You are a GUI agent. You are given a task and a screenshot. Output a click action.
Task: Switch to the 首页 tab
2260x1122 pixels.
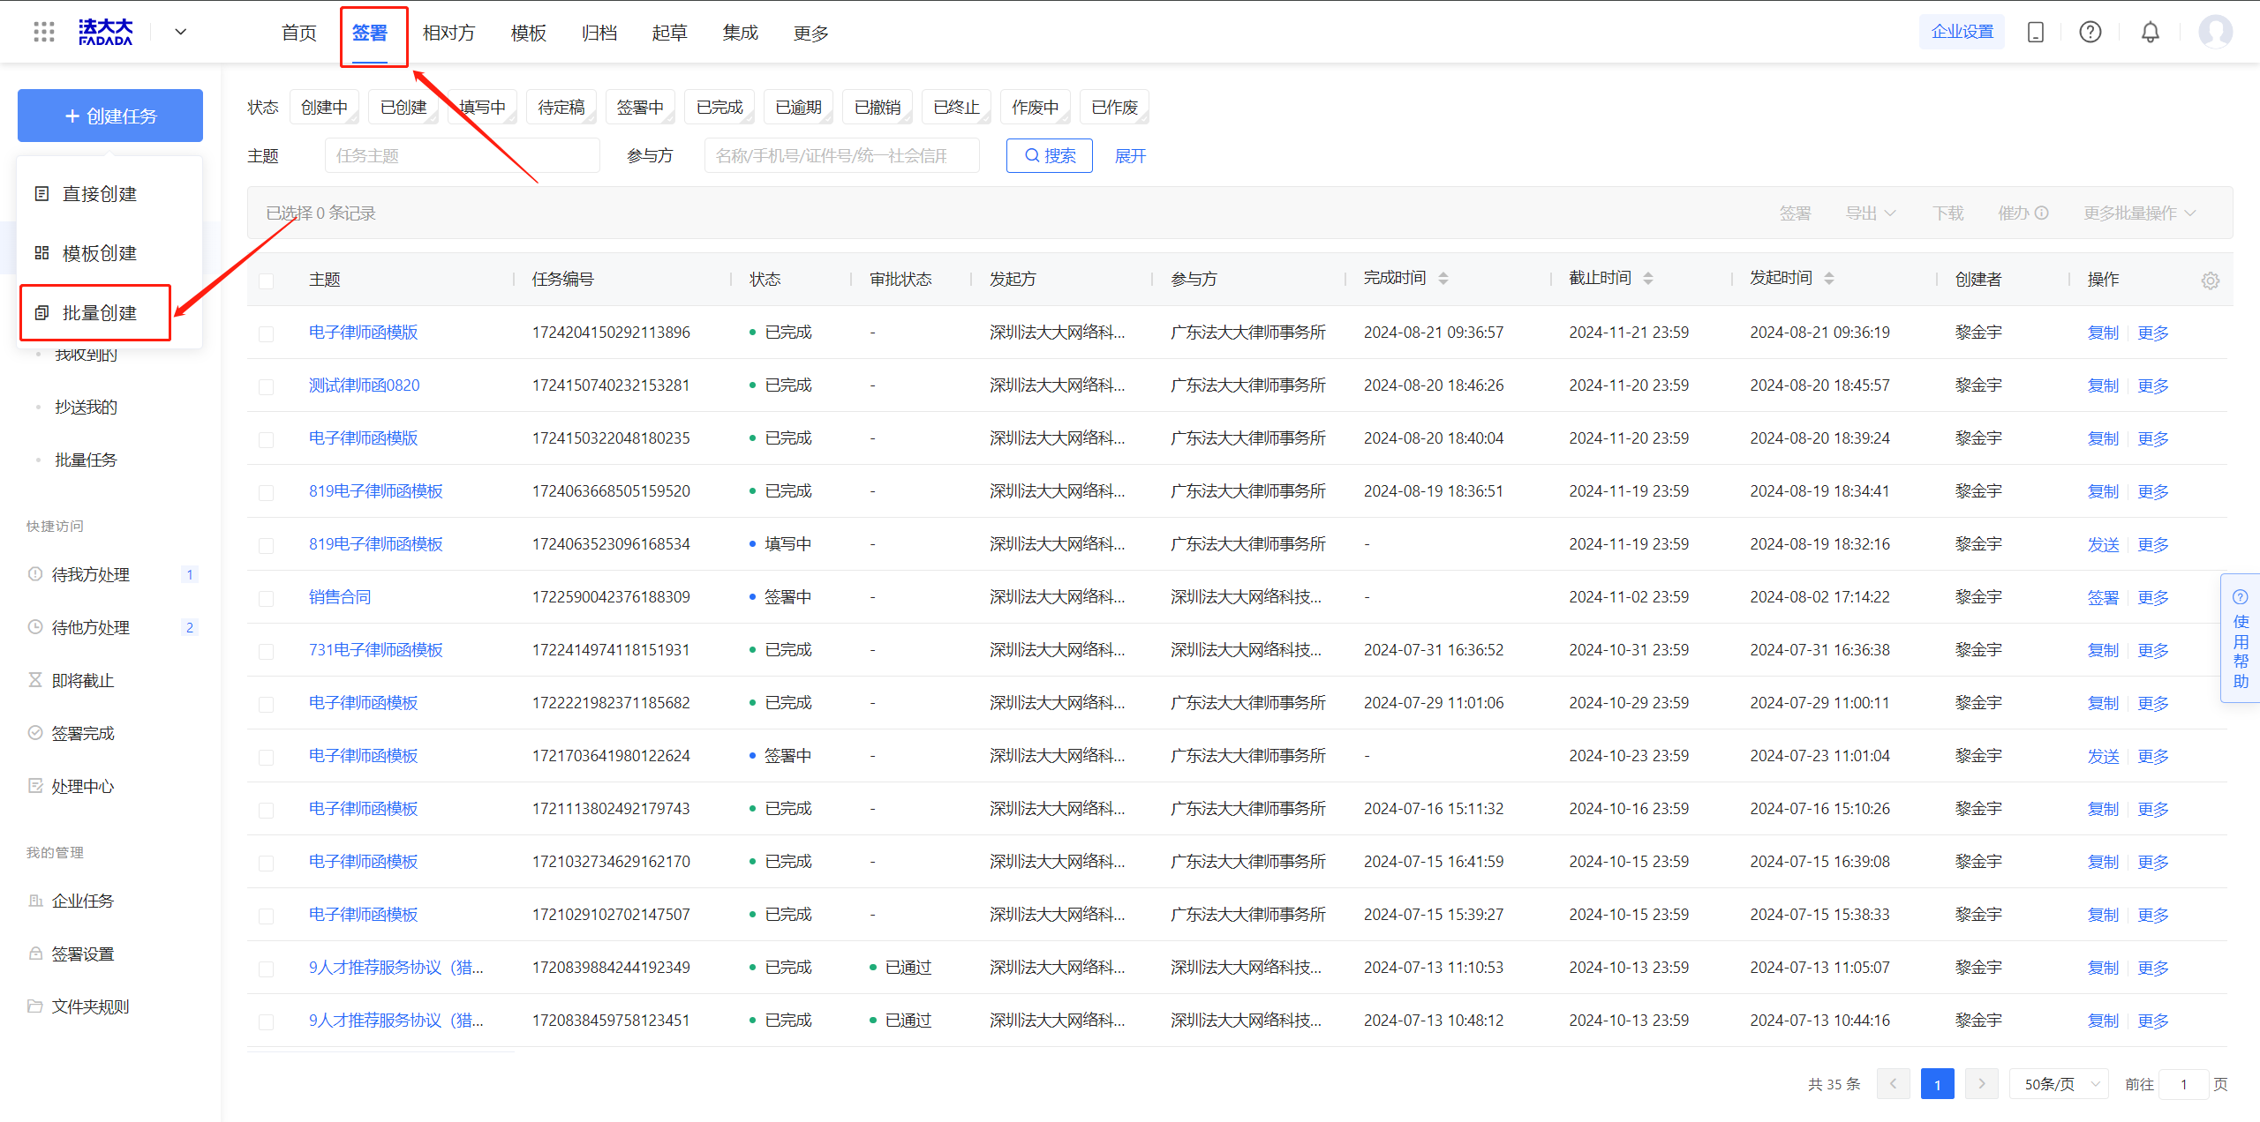pyautogui.click(x=298, y=34)
